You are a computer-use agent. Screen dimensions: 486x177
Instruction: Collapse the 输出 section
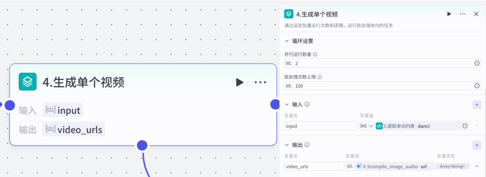(x=287, y=145)
